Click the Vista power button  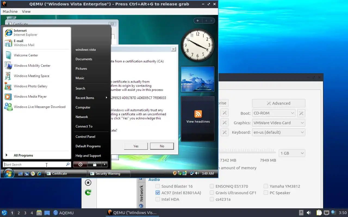point(80,164)
